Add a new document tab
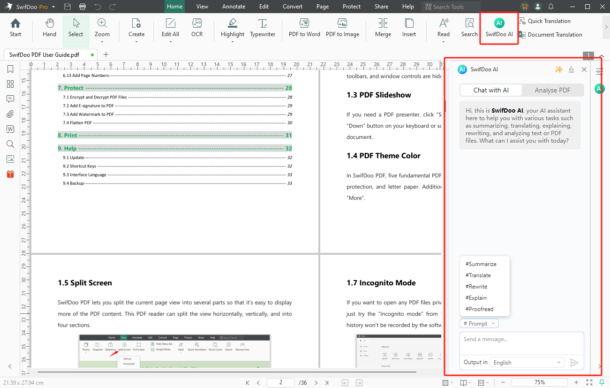Viewport: 610px width, 388px height. point(106,54)
